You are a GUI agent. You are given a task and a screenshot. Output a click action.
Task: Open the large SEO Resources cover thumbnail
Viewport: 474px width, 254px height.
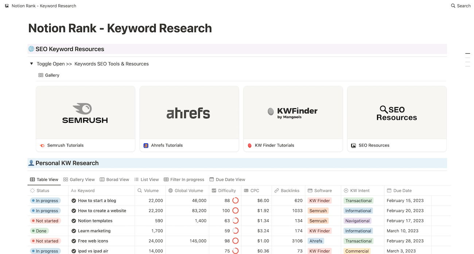tap(397, 113)
